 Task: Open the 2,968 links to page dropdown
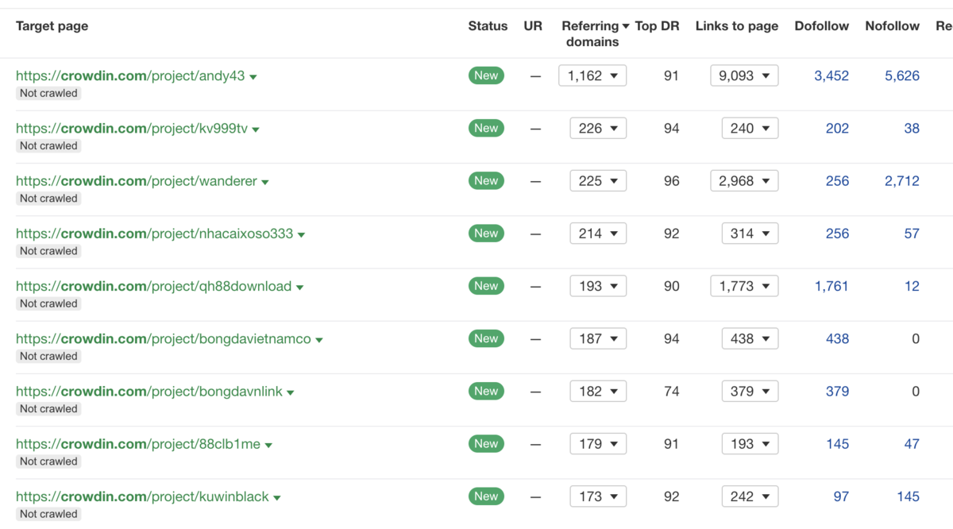pos(744,181)
